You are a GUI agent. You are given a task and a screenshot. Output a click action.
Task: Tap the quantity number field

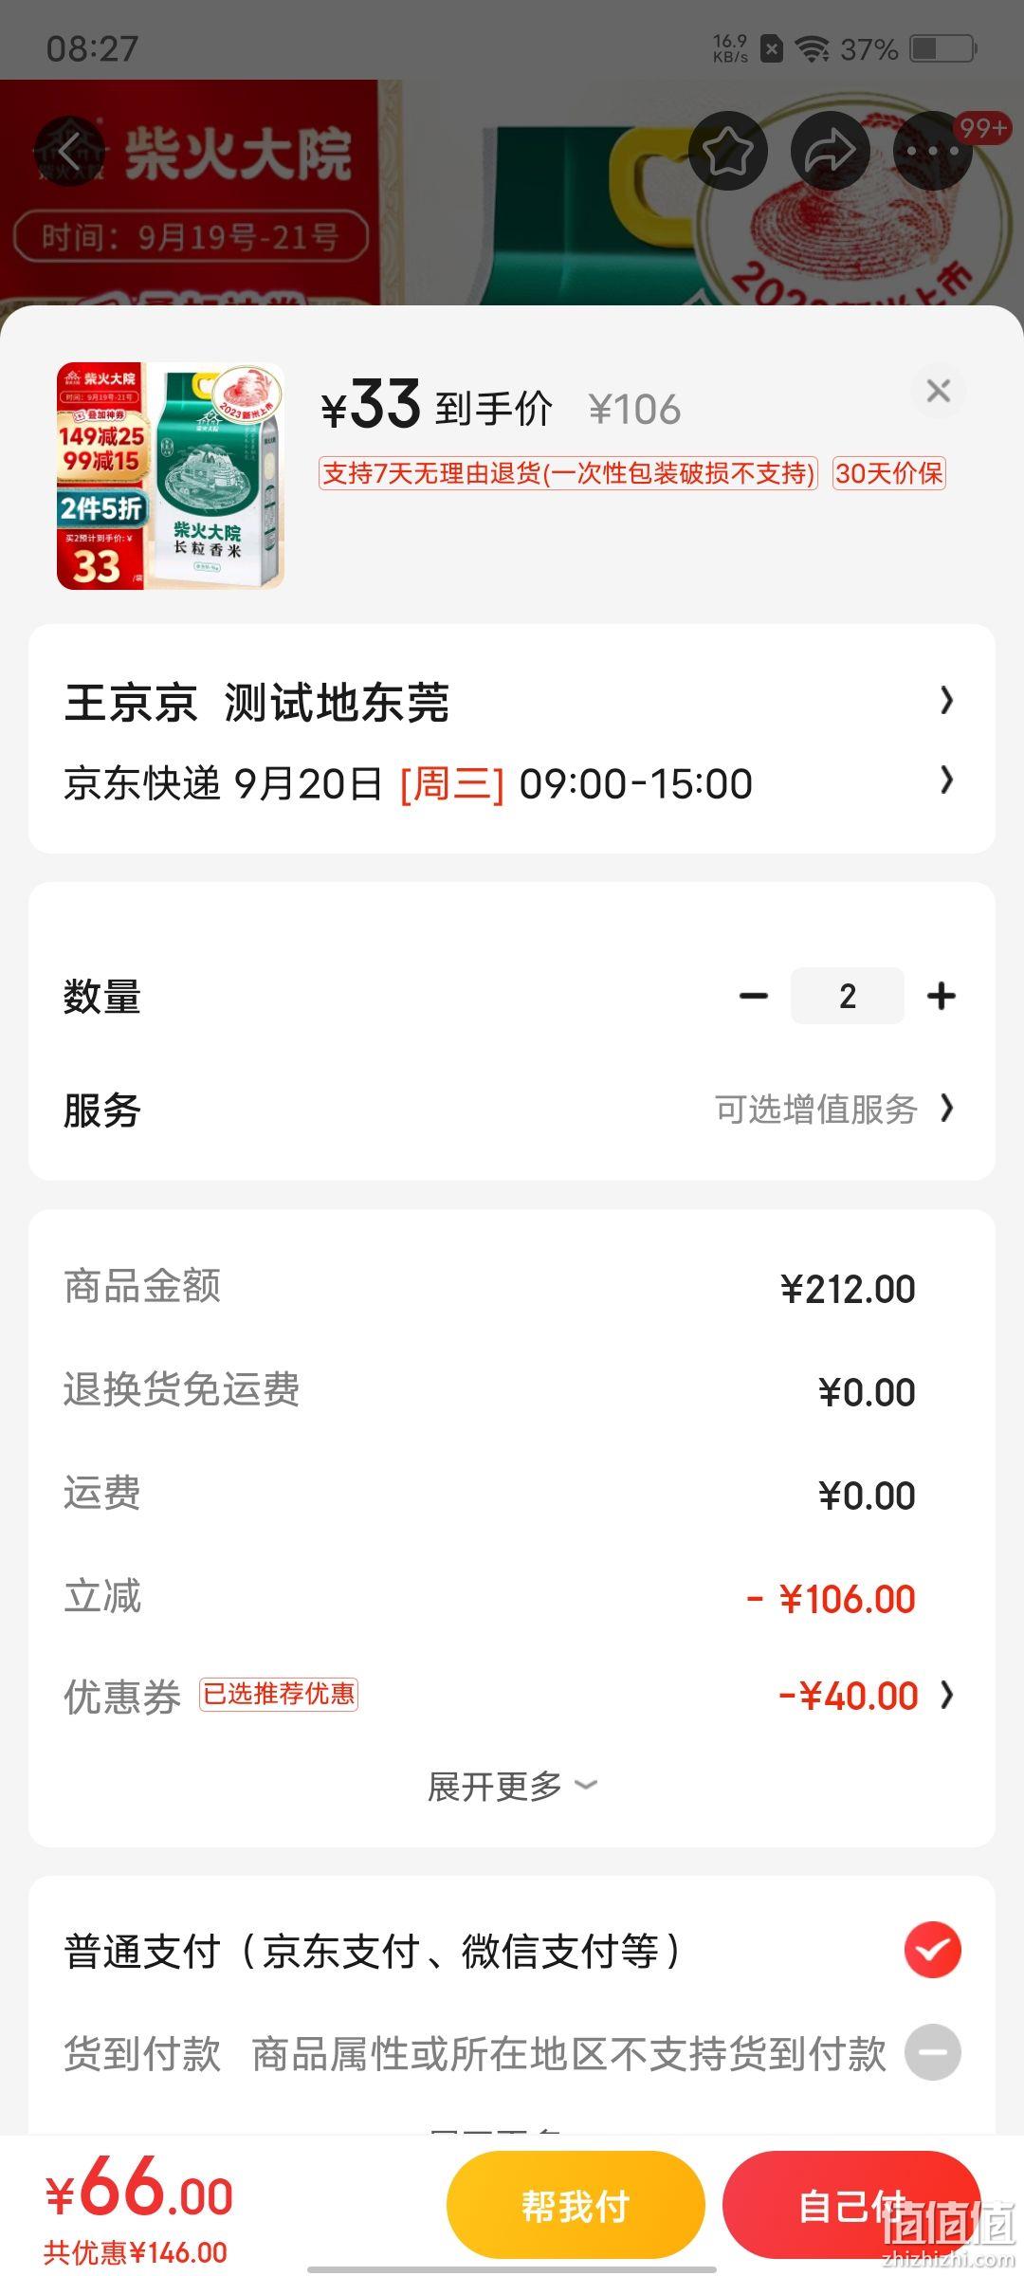coord(848,996)
